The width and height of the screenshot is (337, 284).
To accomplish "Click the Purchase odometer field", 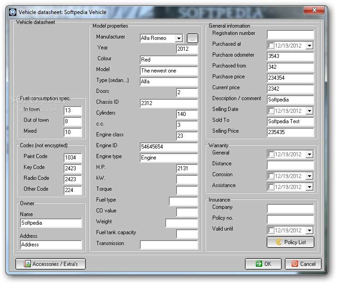I will tap(290, 56).
